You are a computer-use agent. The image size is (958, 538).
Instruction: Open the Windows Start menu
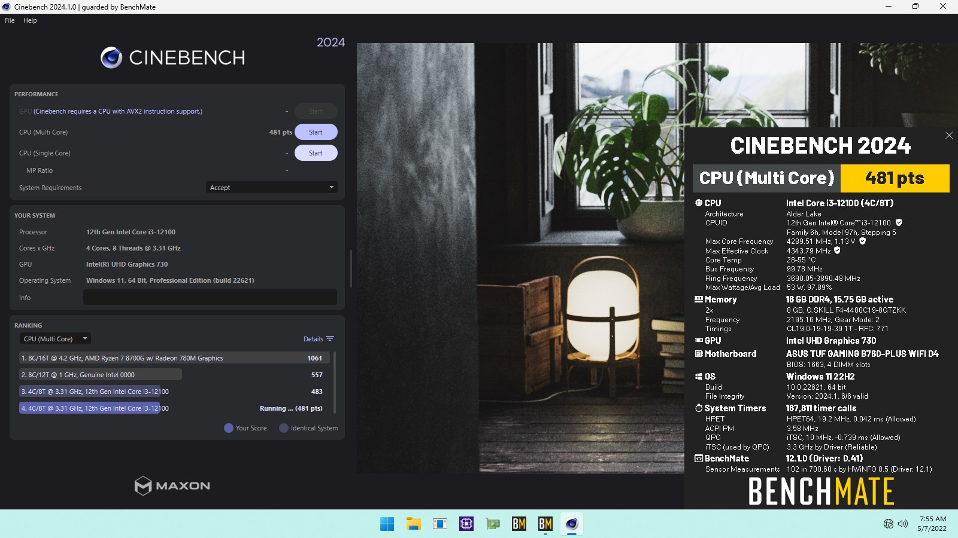coord(387,524)
